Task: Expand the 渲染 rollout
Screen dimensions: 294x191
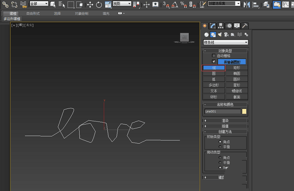Action: [225, 120]
